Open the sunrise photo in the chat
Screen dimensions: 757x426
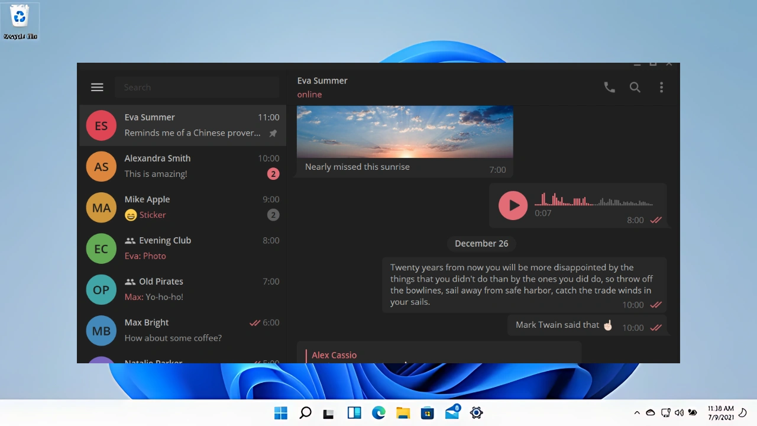(405, 131)
